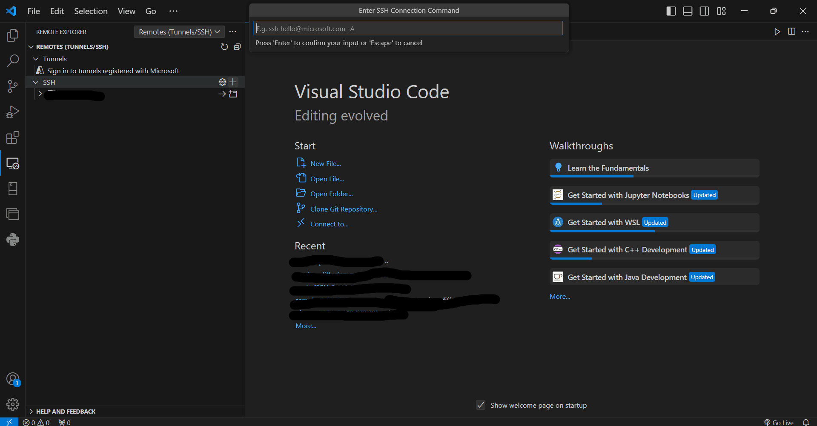
Task: Open the Explorer view in activity bar
Action: 13,35
